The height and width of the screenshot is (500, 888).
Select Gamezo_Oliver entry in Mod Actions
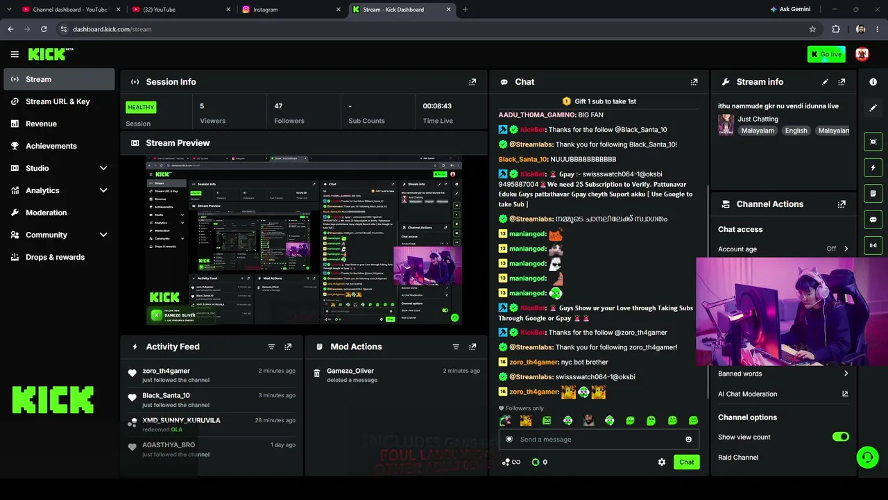tap(396, 375)
